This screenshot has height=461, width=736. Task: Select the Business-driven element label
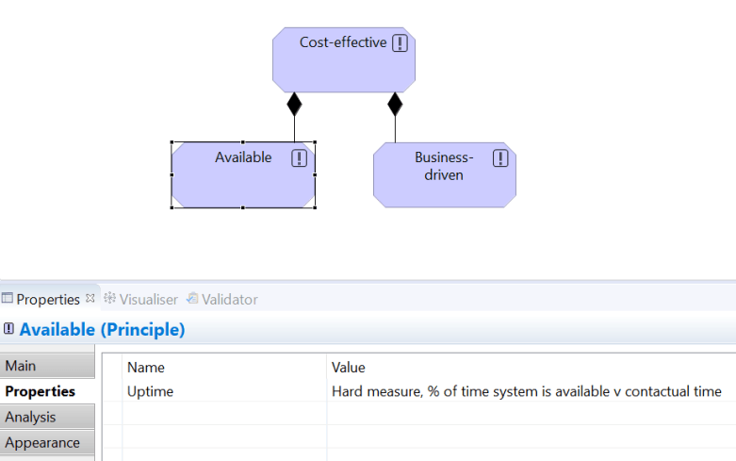click(444, 166)
